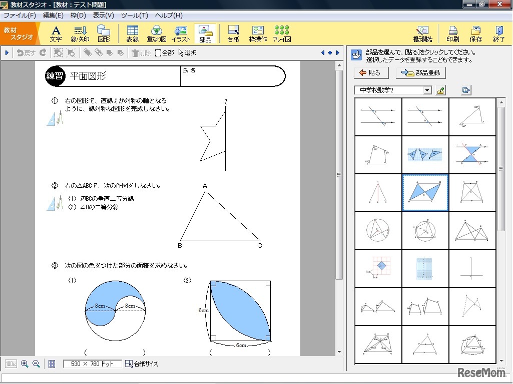Open the 枠操作 frame operation tool

pyautogui.click(x=258, y=34)
